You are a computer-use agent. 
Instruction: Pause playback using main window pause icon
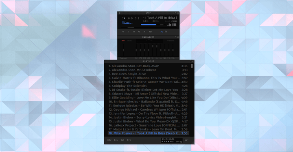[x=134, y=32]
